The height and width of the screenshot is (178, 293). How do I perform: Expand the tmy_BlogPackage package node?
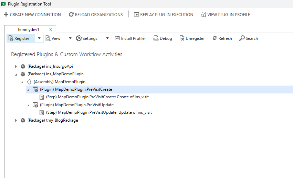pyautogui.click(x=16, y=120)
